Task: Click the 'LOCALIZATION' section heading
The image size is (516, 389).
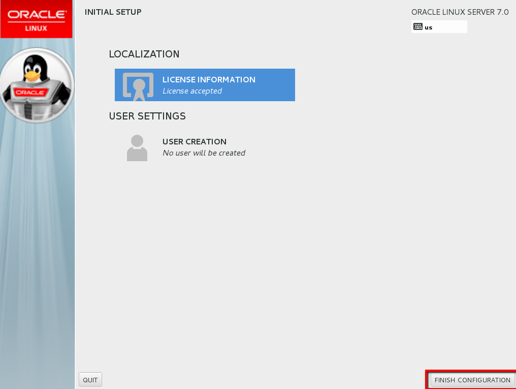Action: click(144, 54)
